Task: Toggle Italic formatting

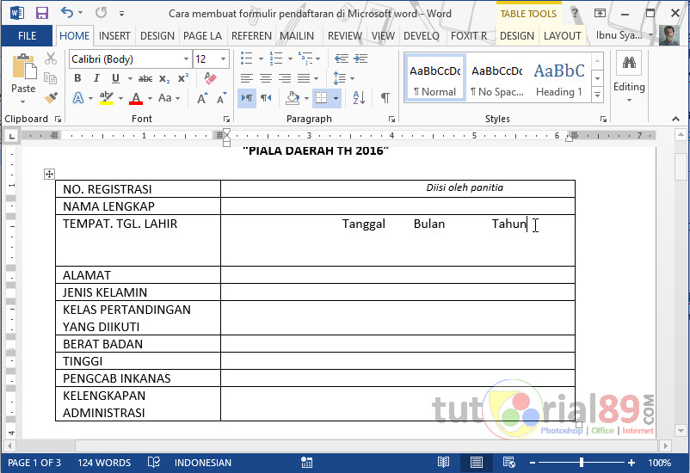Action: click(x=94, y=78)
